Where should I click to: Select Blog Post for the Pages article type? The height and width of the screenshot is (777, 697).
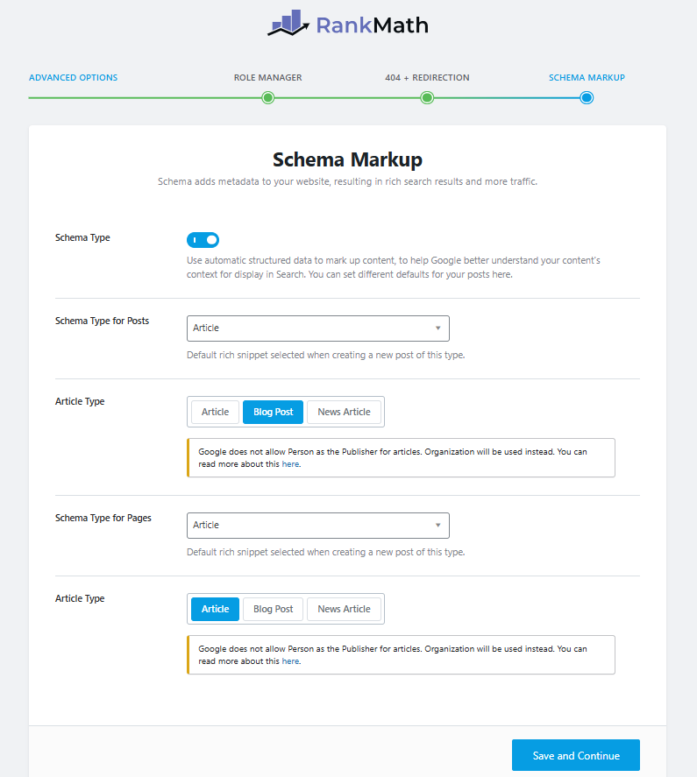(272, 608)
